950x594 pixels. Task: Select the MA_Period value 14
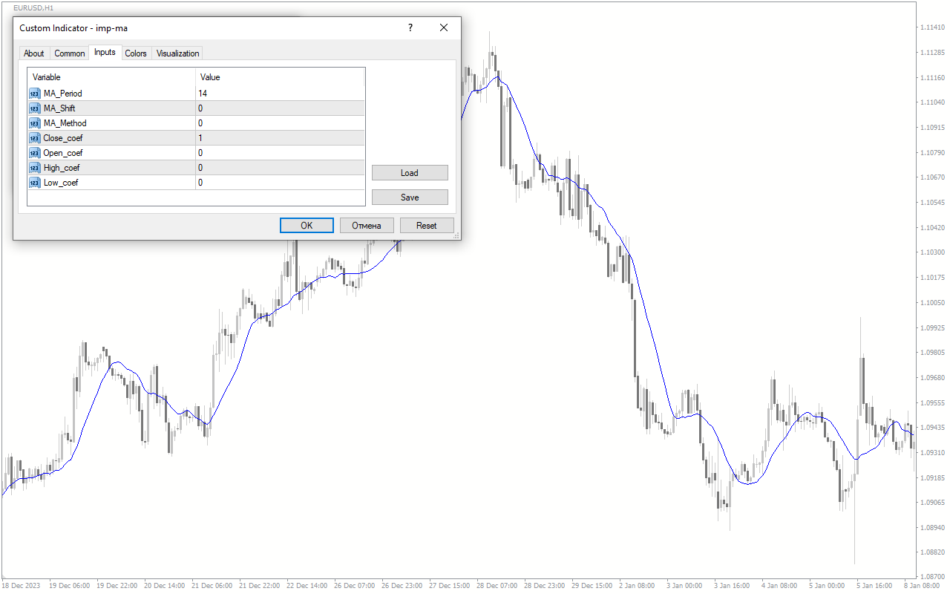tap(281, 94)
